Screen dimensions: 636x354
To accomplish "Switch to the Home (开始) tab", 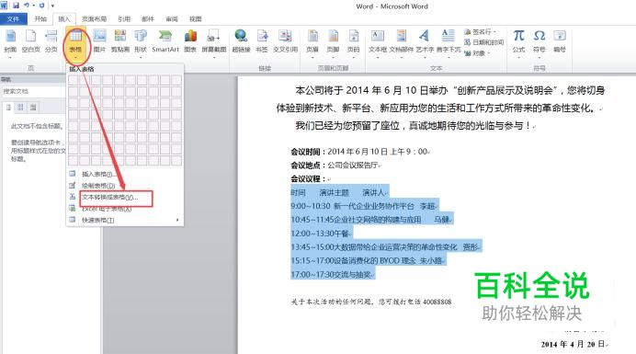I will [x=40, y=19].
